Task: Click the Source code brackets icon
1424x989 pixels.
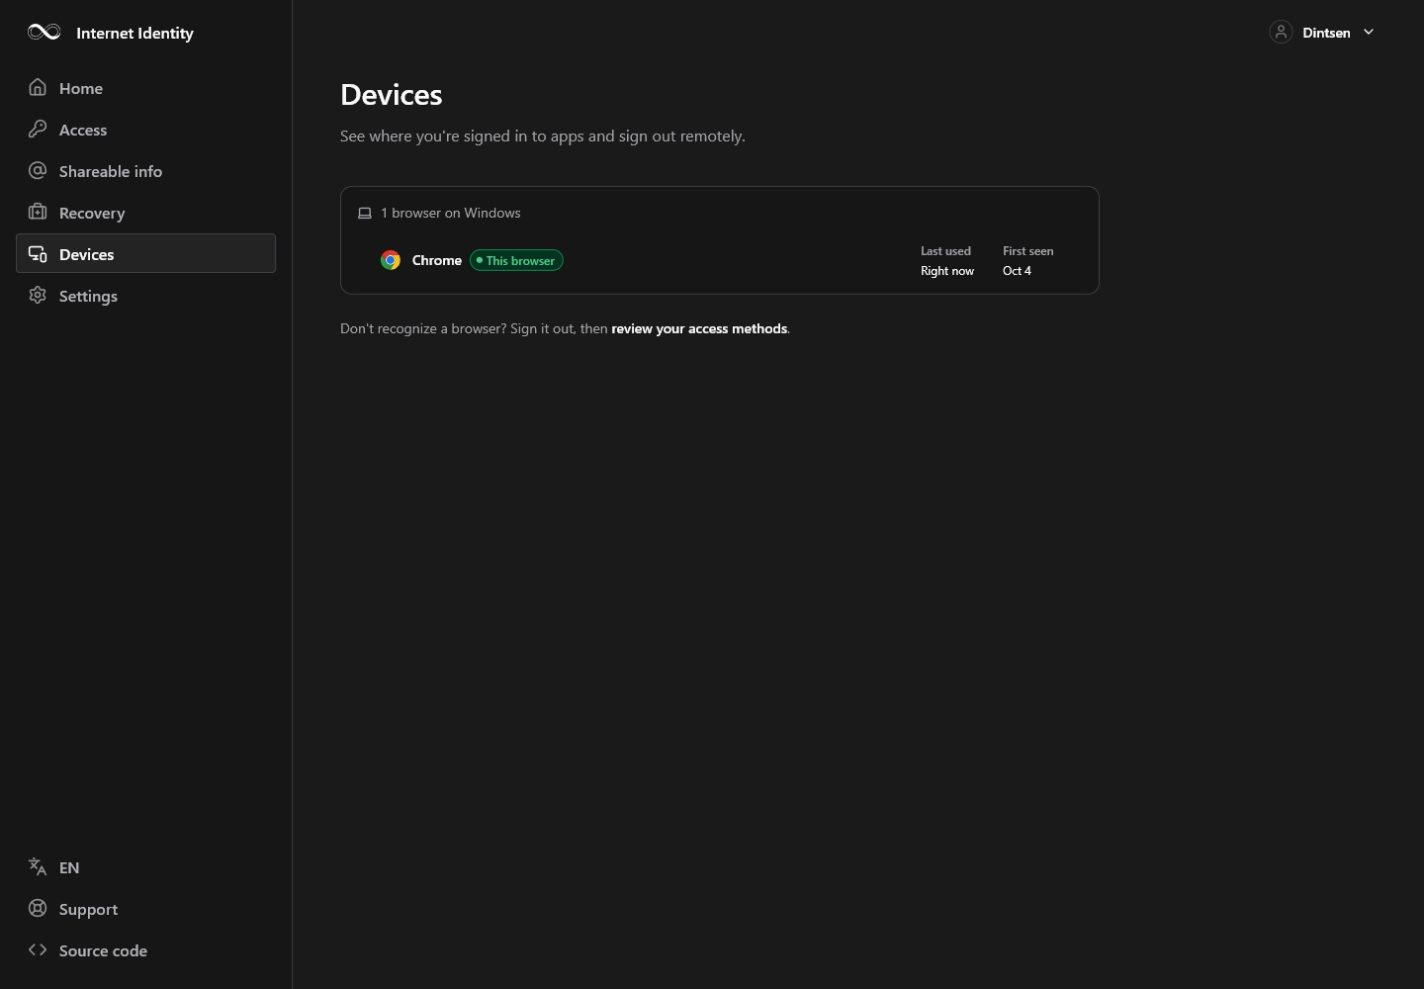Action: [x=38, y=949]
